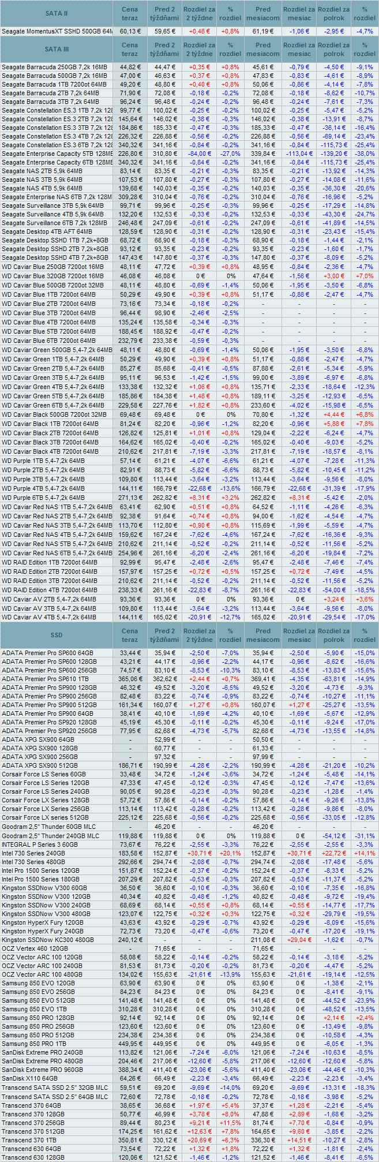Select Intel 730 Series 240GB row name
The image size is (379, 1162).
33,853
